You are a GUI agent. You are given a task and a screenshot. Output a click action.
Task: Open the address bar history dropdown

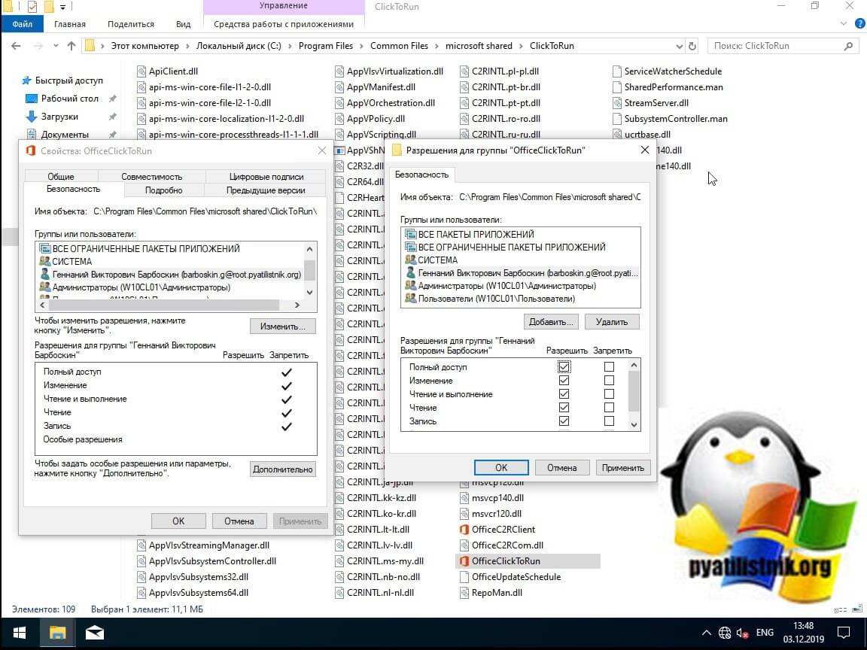678,46
